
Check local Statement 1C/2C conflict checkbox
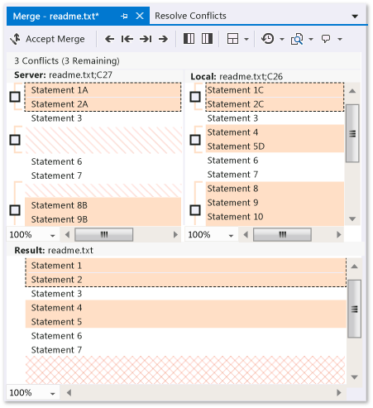195,97
